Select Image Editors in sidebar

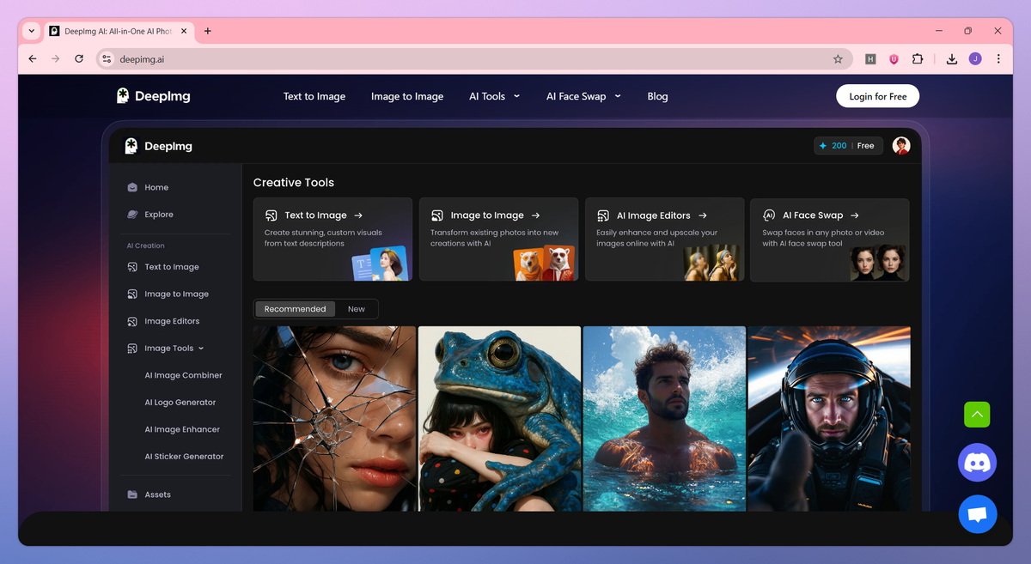point(172,321)
